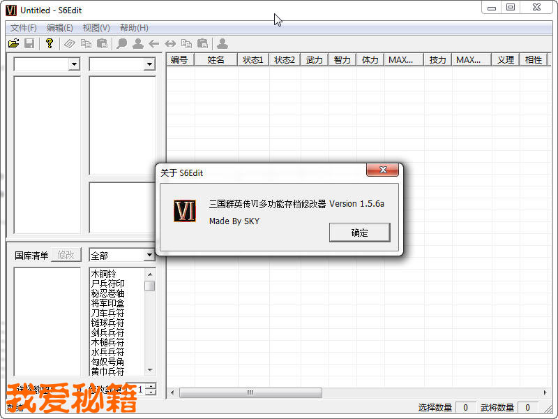558x419 pixels.
Task: Click the double-headed arrow toolbar icon
Action: pyautogui.click(x=170, y=43)
